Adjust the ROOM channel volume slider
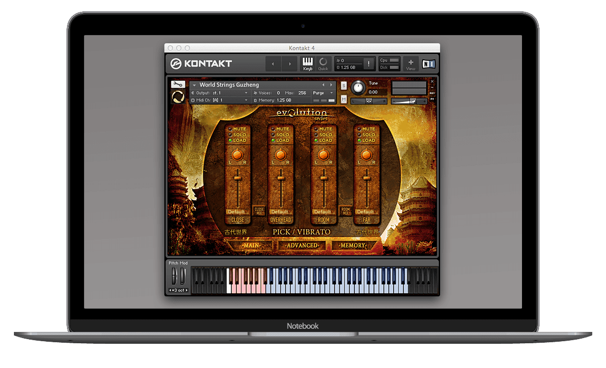The width and height of the screenshot is (606, 368). (x=324, y=178)
